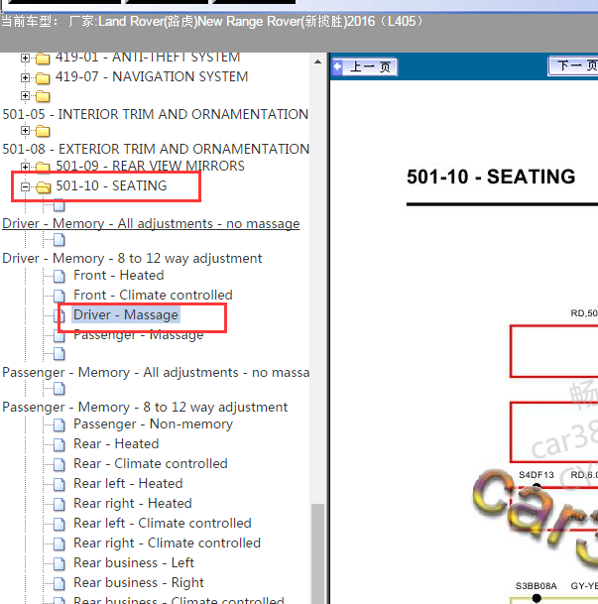Open Rear - Climate controlled diagram
Viewport: 598px width, 604px height.
(x=151, y=464)
